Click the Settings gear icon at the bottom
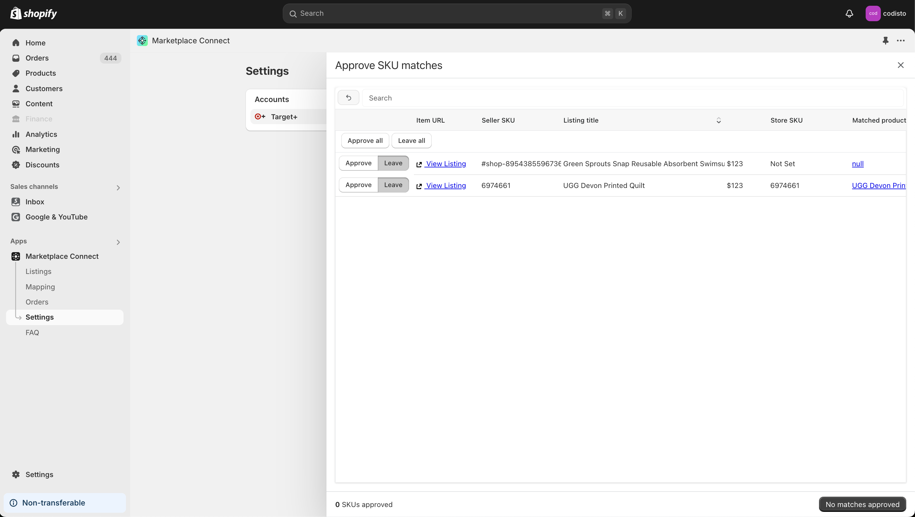 pyautogui.click(x=16, y=474)
